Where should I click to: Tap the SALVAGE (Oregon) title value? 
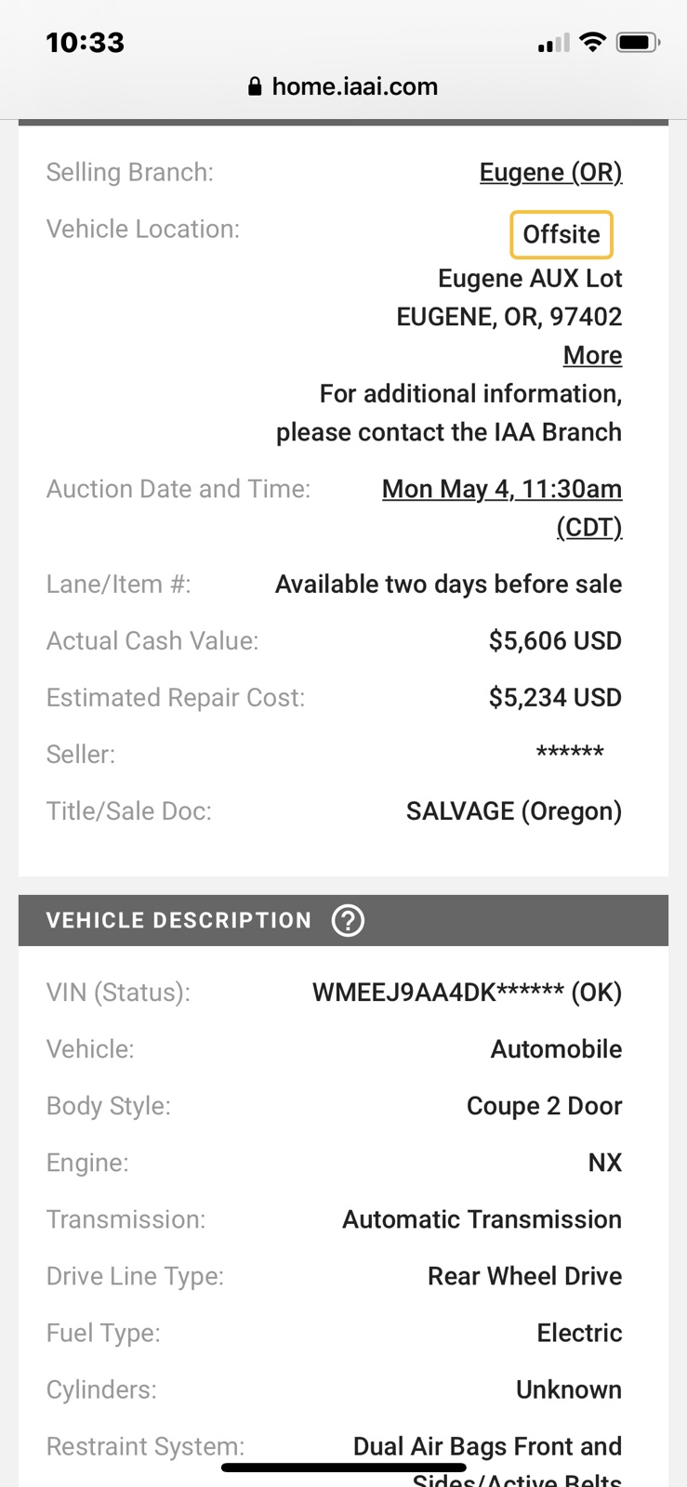[x=514, y=810]
